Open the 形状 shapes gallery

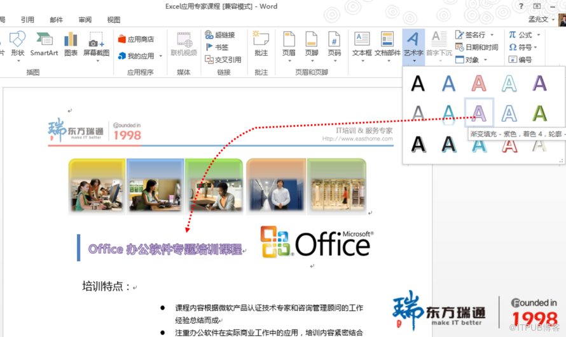coord(17,45)
